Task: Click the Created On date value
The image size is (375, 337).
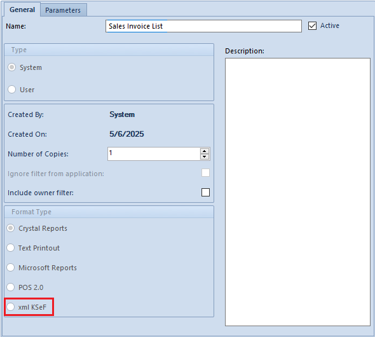Action: 126,134
